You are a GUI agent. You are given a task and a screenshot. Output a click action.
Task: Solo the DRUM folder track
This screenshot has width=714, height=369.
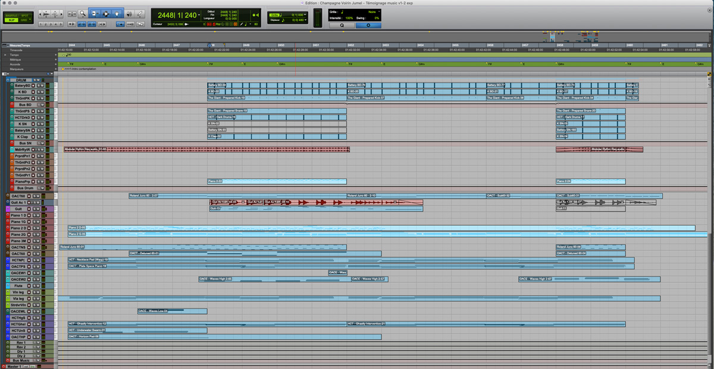35,80
